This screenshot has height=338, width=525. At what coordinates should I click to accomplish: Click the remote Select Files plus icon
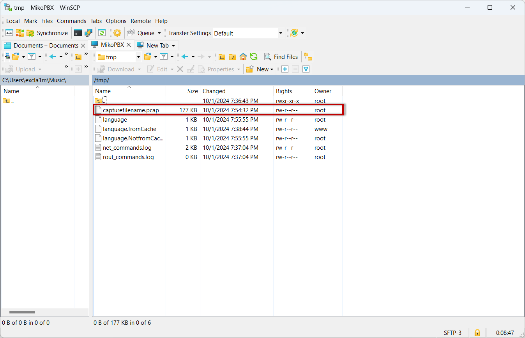[x=285, y=69]
